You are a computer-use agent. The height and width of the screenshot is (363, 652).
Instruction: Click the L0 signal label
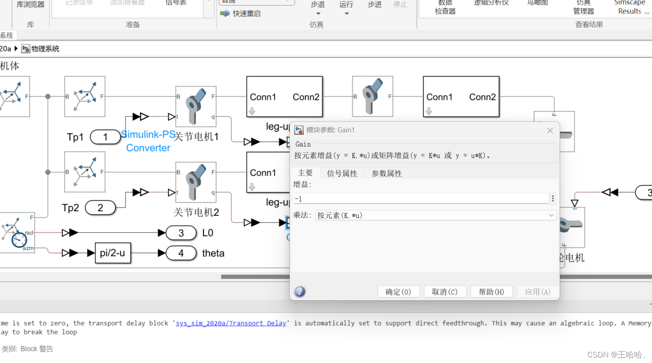coord(208,233)
